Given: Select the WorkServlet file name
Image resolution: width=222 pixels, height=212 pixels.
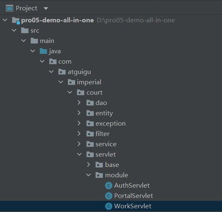Looking at the screenshot, I should click(133, 206).
